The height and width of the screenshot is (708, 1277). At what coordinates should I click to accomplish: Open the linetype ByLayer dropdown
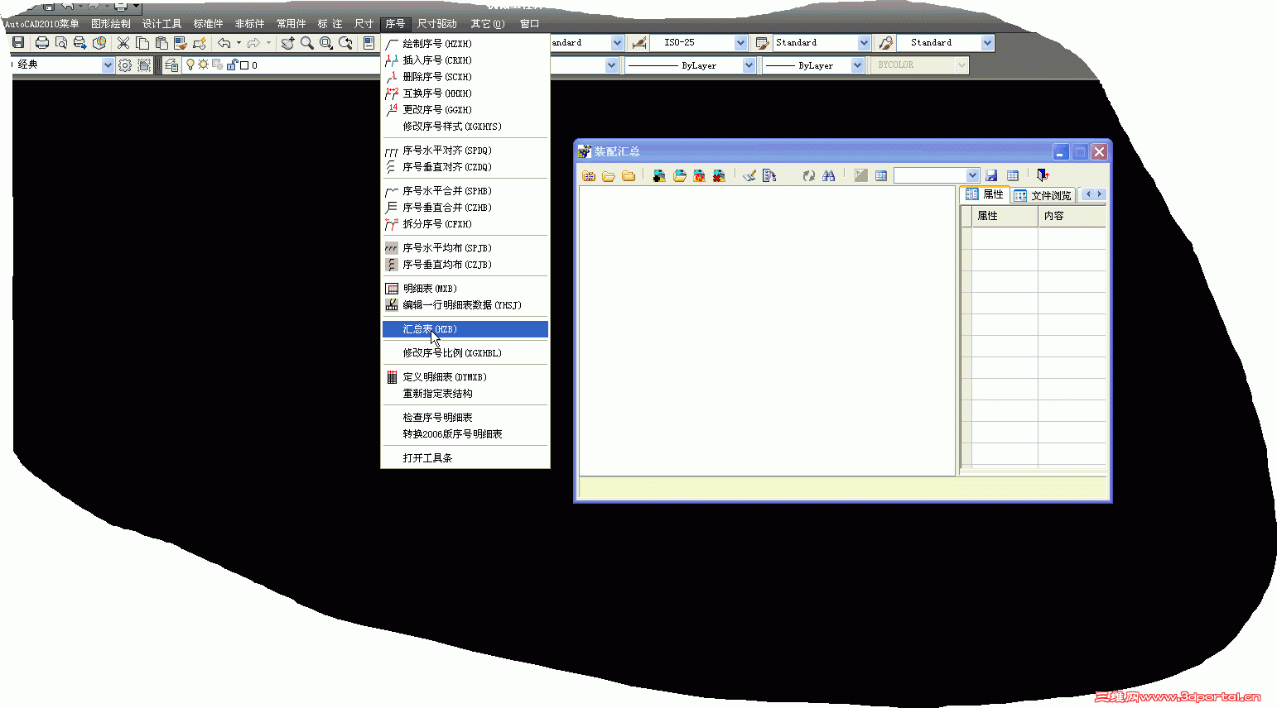(749, 65)
